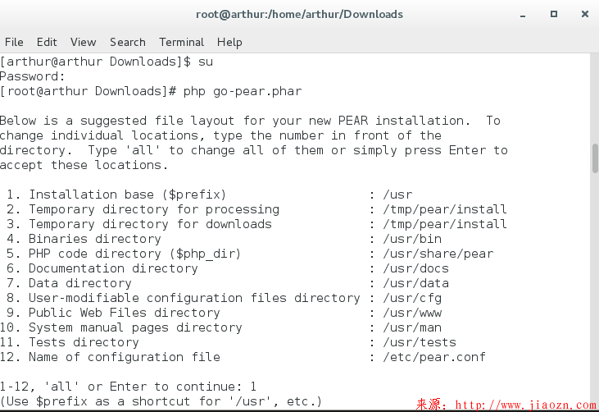Viewport: 599px width, 412px height.
Task: Click the root@arthur window title bar
Action: coord(299,14)
